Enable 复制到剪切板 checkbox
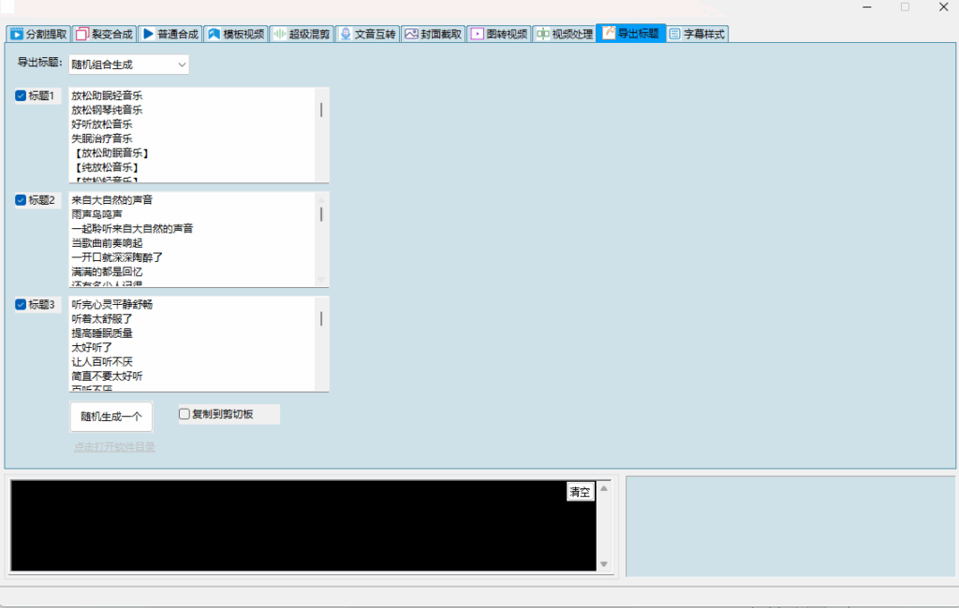Viewport: 959px width, 608px height. (184, 414)
